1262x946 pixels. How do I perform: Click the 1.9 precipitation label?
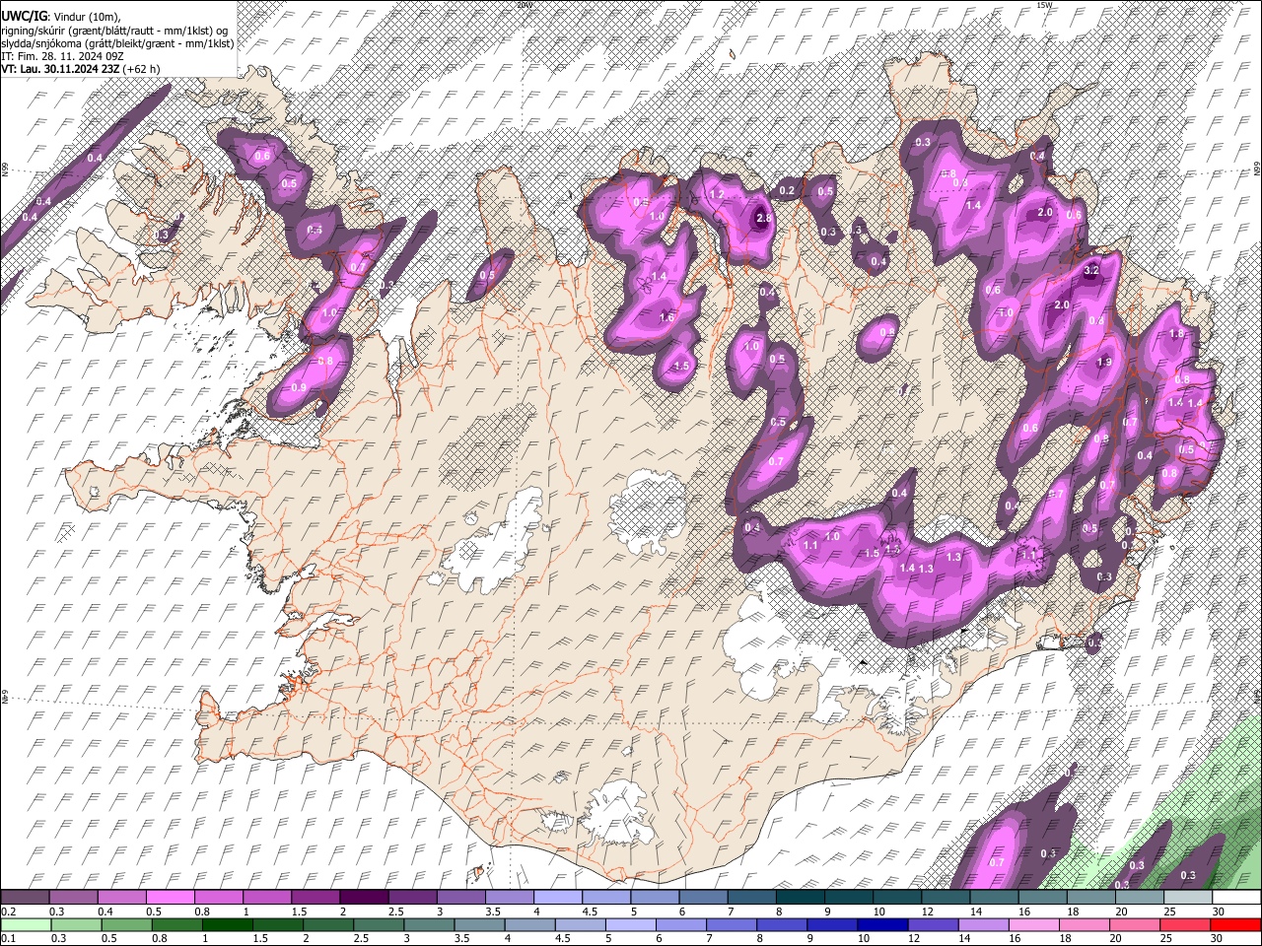click(1104, 363)
